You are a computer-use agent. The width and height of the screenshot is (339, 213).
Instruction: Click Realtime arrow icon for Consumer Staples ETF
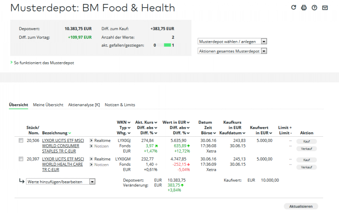(x=91, y=141)
